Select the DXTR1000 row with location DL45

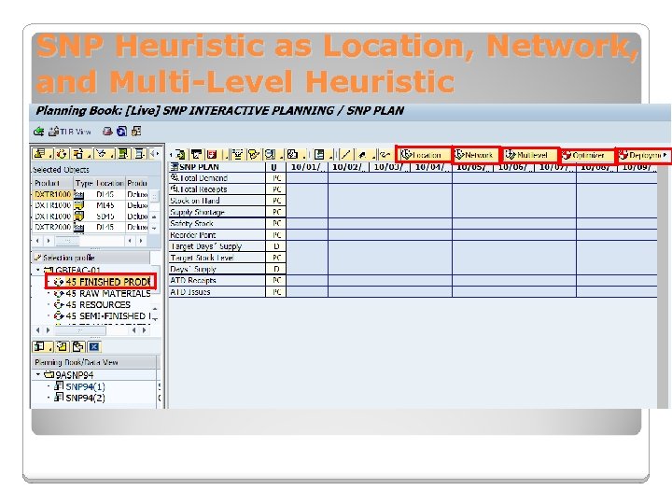(x=91, y=194)
